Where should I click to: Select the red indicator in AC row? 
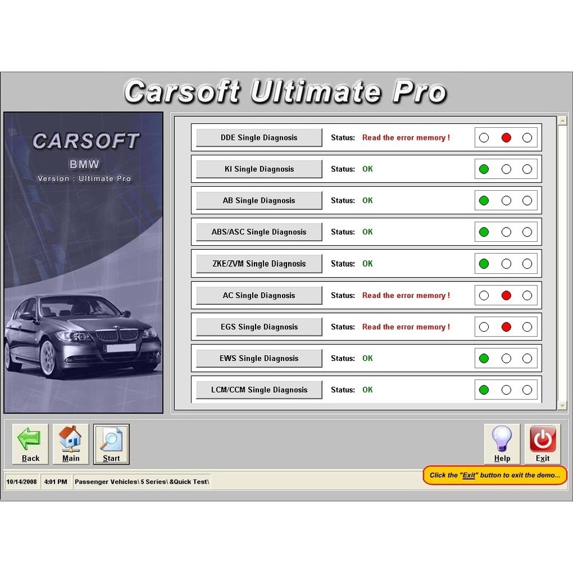click(506, 296)
